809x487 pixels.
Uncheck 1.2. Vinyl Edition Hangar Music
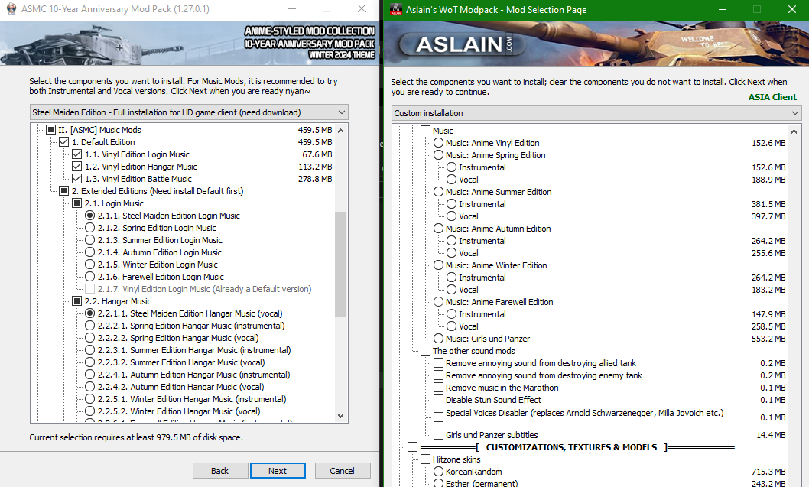(77, 167)
